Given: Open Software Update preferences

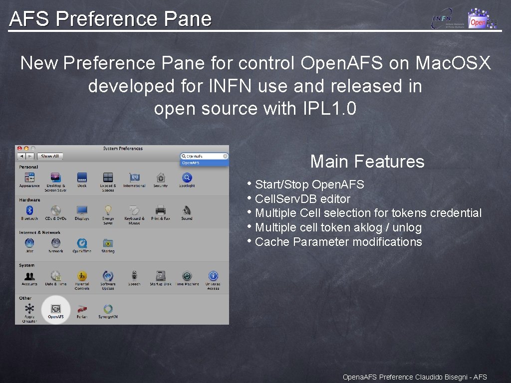Looking at the screenshot, I should 108,280.
